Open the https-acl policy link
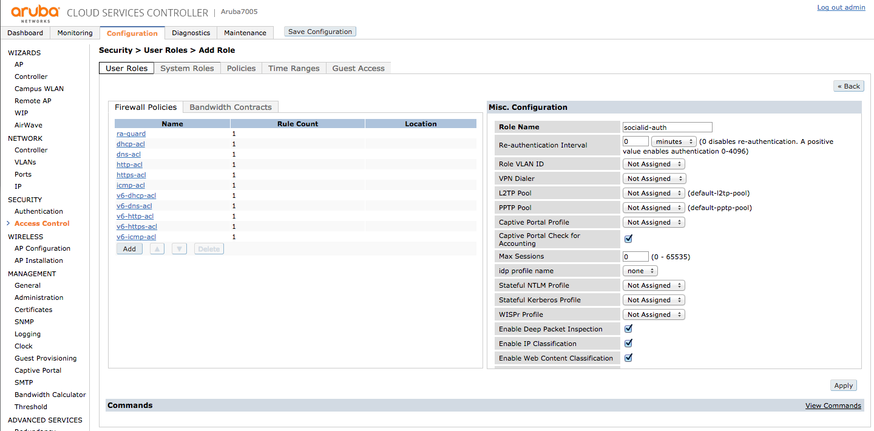The height and width of the screenshot is (431, 874). [x=131, y=175]
